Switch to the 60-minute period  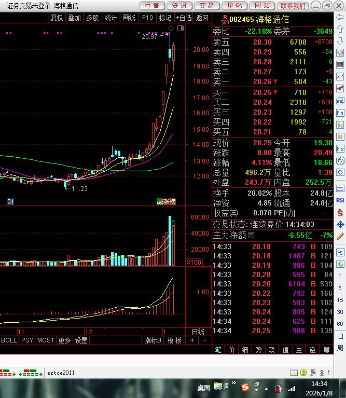(340, 324)
